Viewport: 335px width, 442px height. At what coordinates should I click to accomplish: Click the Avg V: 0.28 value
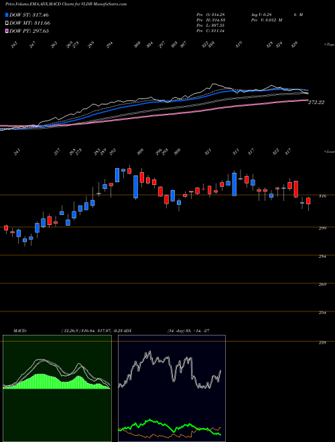[x=261, y=15]
